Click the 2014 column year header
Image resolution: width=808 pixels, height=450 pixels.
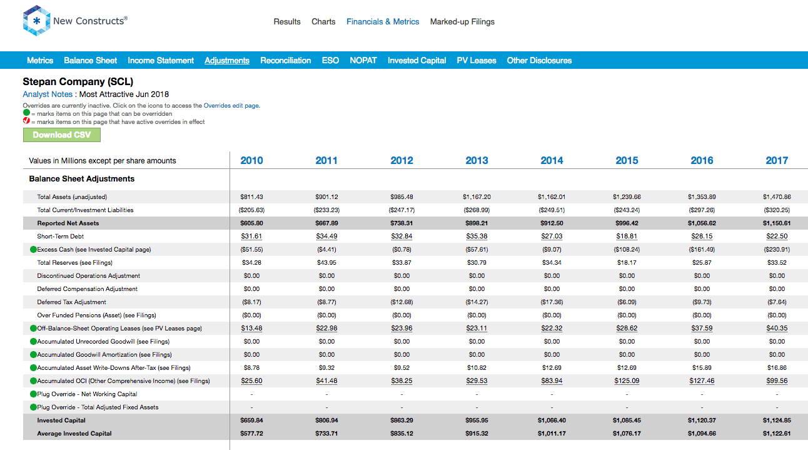(x=552, y=161)
